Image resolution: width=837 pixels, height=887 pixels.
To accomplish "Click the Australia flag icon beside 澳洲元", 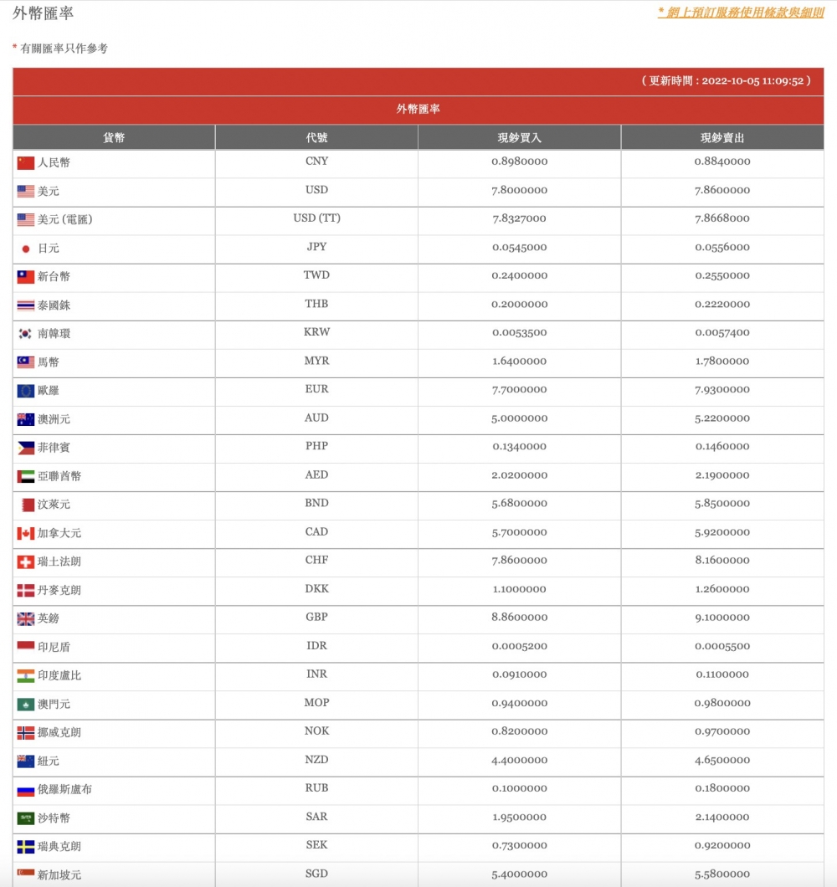I will [x=26, y=418].
